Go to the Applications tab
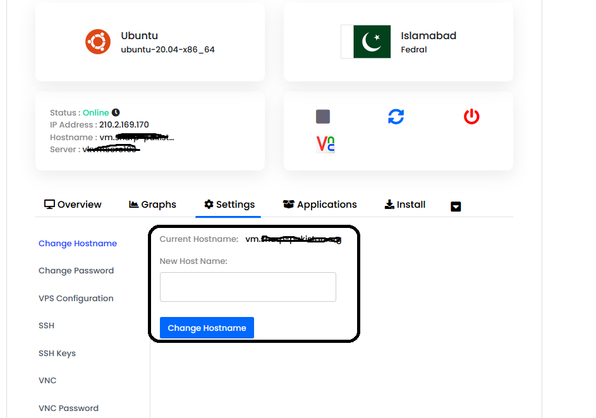The image size is (596, 418). [320, 205]
